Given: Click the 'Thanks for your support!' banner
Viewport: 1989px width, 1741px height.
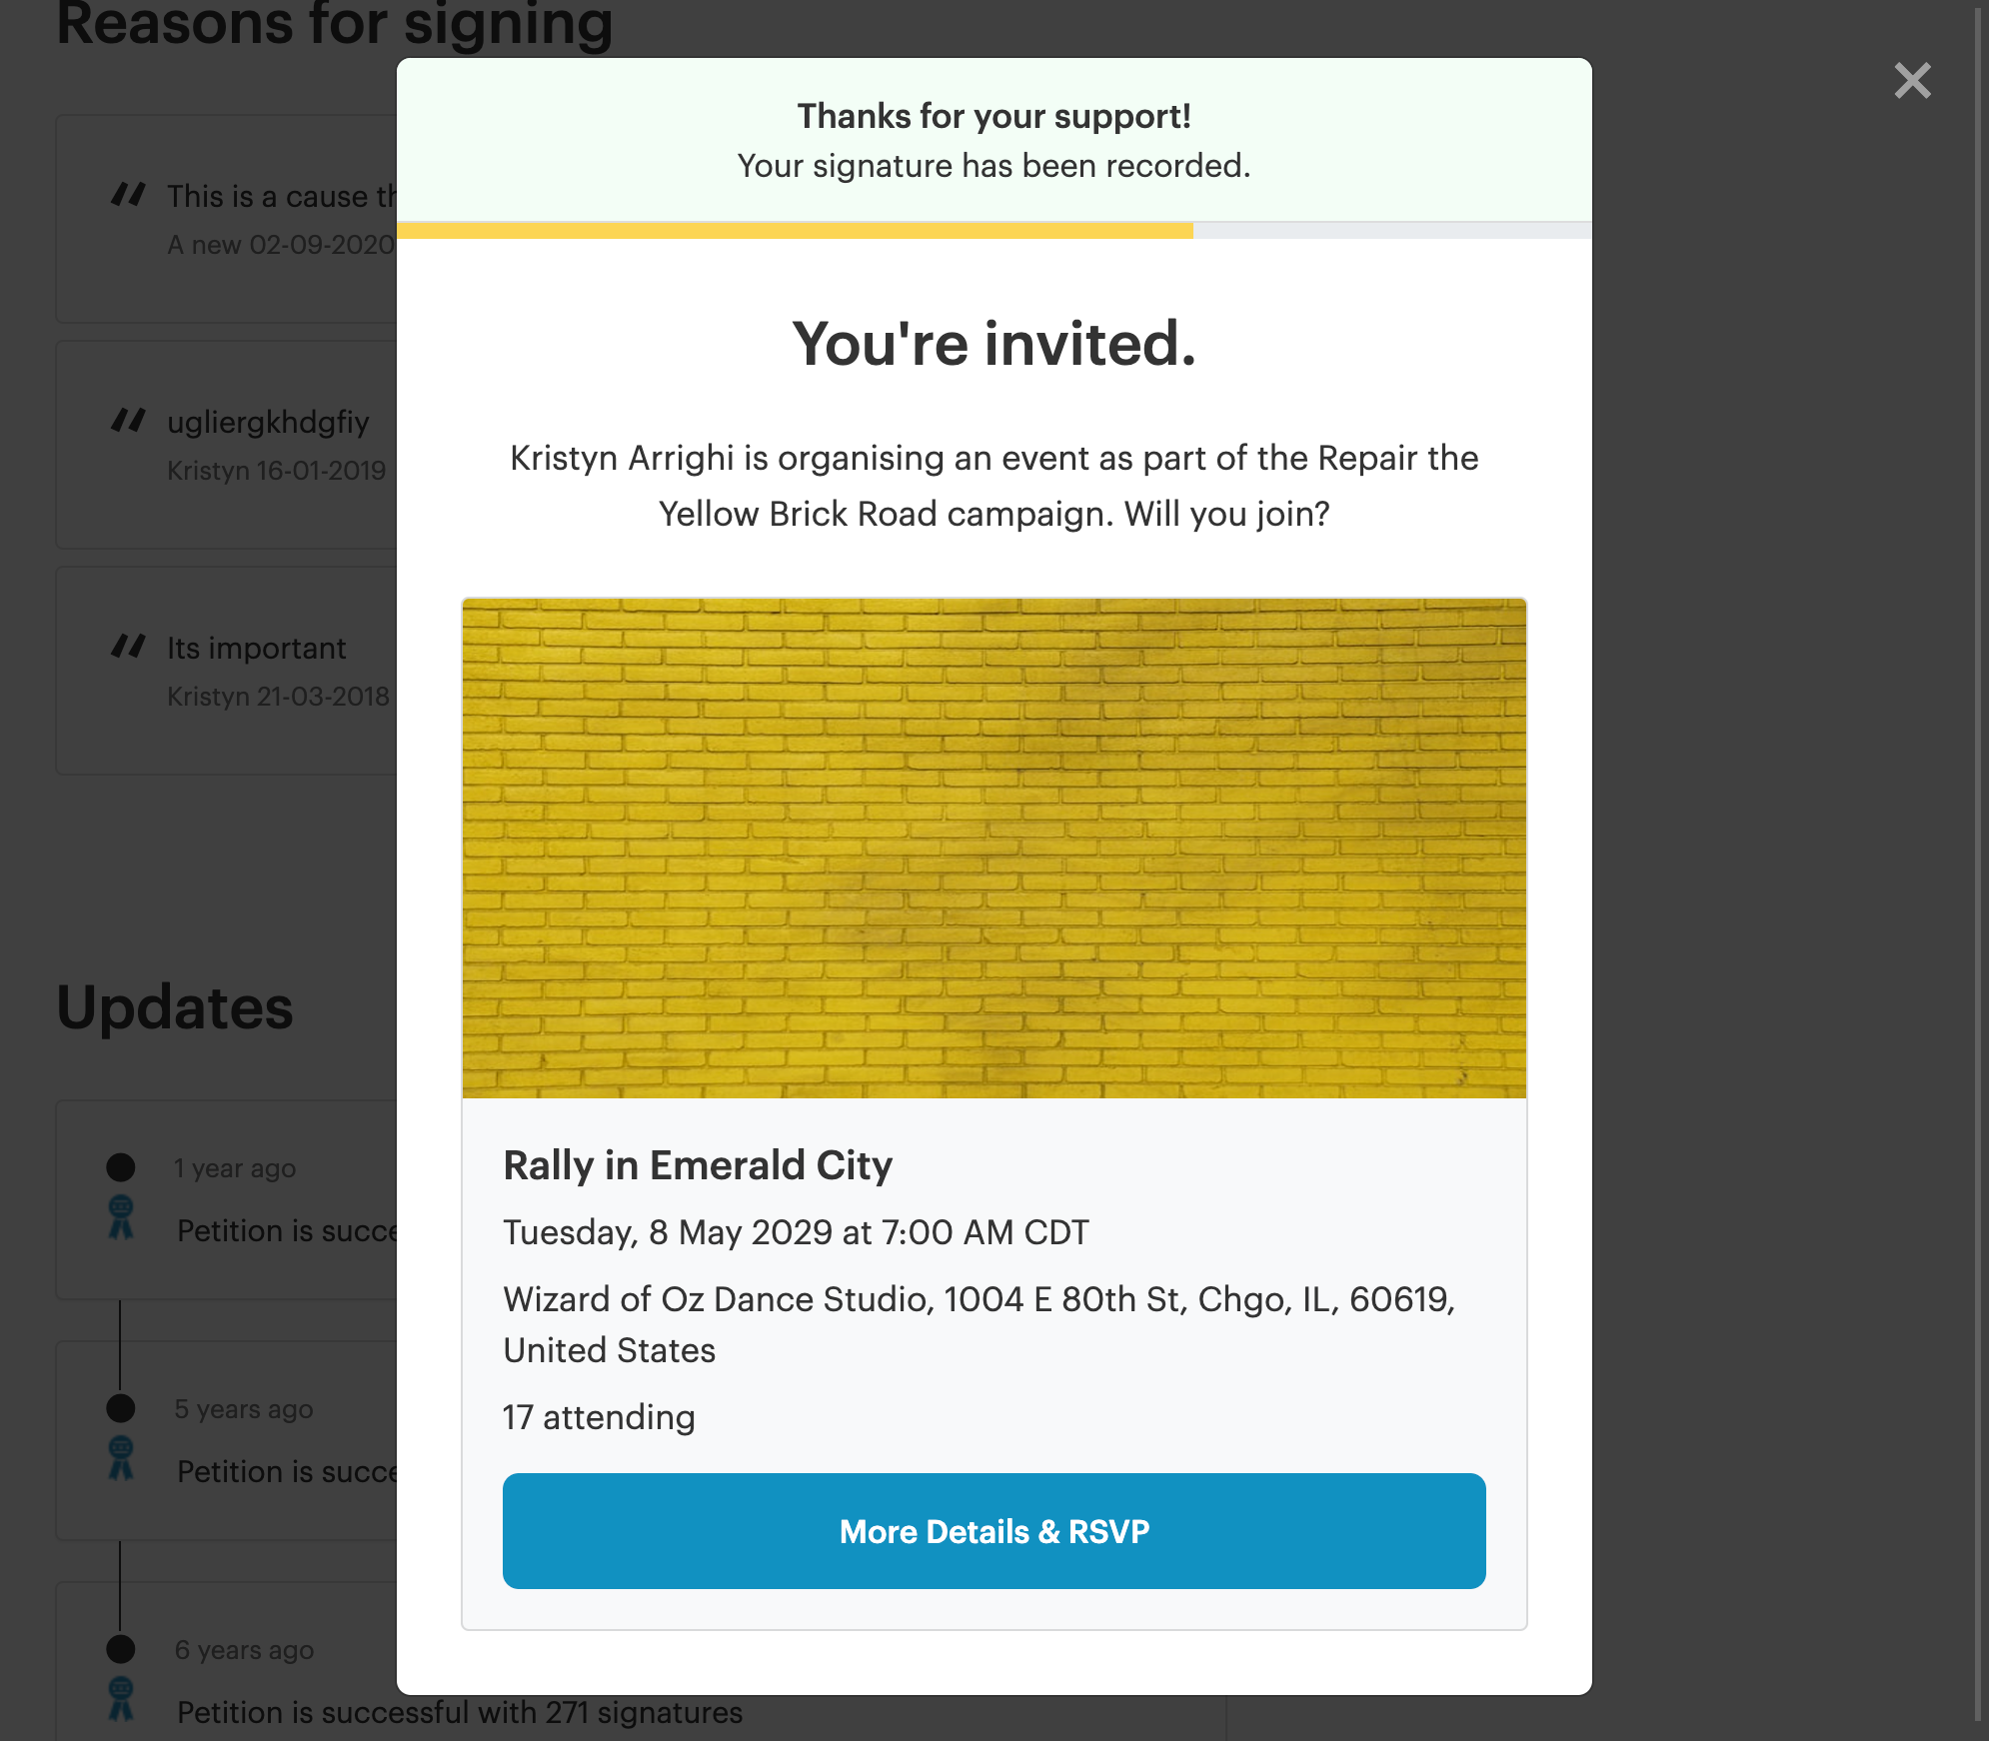Looking at the screenshot, I should click(x=994, y=140).
